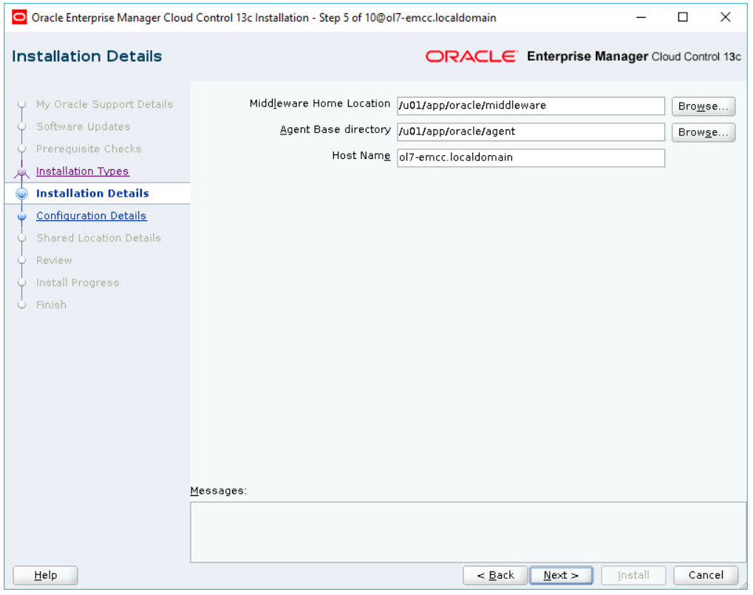Edit the Middleware Home Location field
The image size is (753, 595).
point(531,106)
